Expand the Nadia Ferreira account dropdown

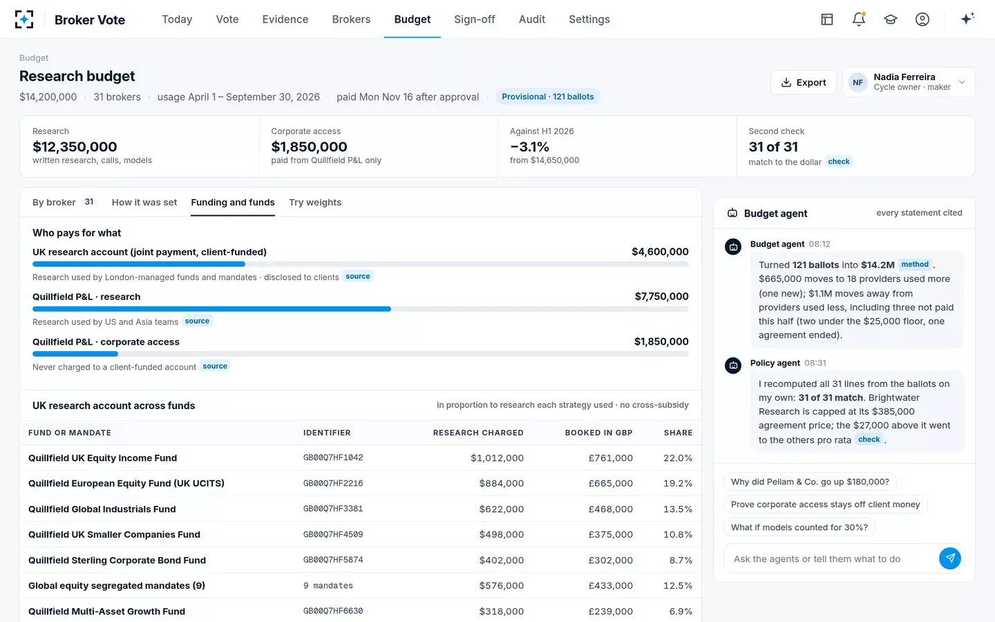point(909,82)
